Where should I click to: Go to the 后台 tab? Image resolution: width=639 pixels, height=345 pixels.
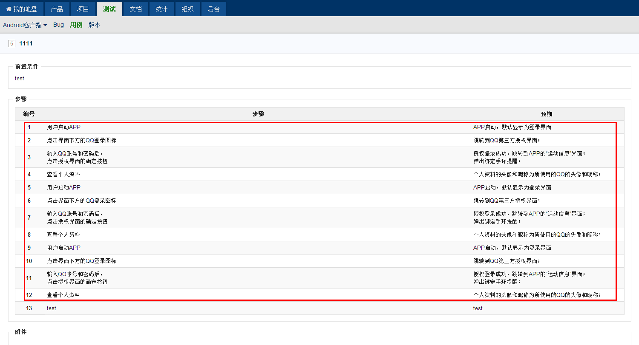213,9
